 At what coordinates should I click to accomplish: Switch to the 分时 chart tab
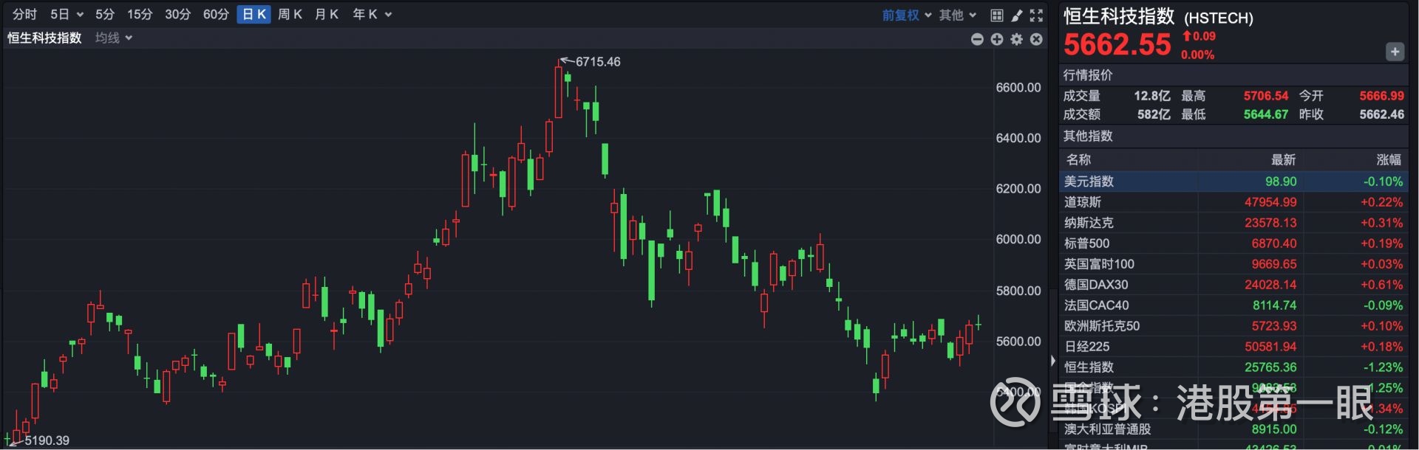pyautogui.click(x=24, y=15)
